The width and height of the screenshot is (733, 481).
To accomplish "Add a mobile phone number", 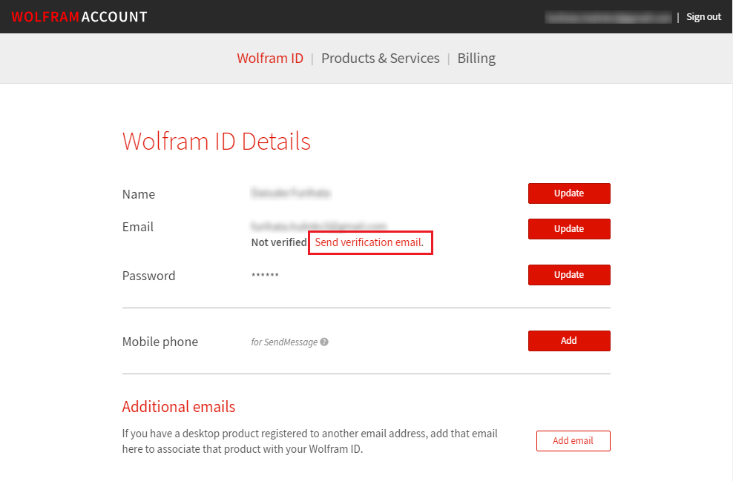I will [x=569, y=341].
